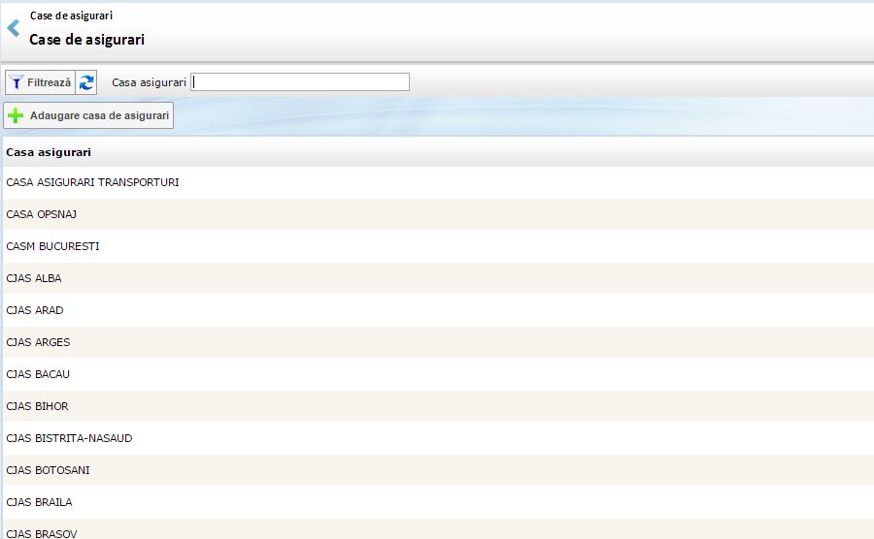Click the blue back arrow icon

tap(14, 28)
